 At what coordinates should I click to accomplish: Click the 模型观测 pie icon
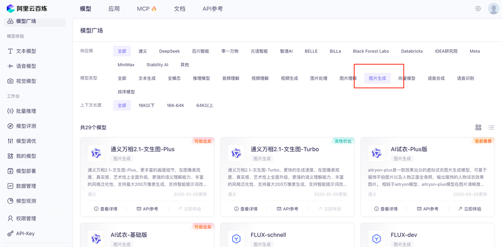point(10,201)
